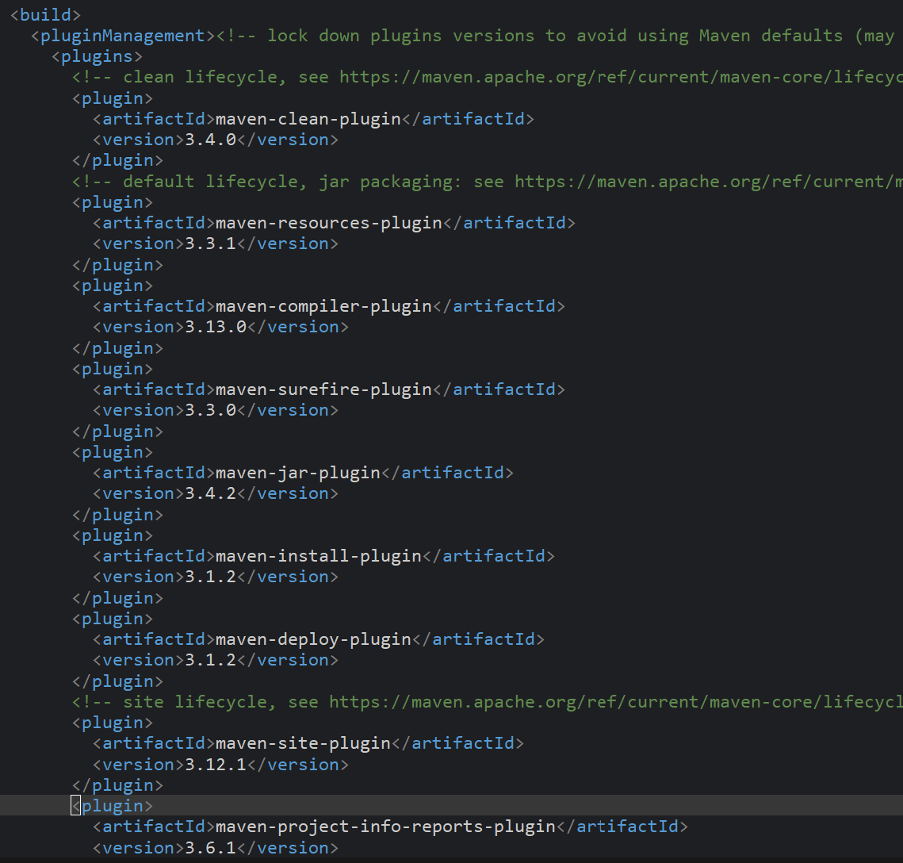Click maven-surefire-plugin artifactId text
The height and width of the screenshot is (863, 903).
tap(323, 389)
